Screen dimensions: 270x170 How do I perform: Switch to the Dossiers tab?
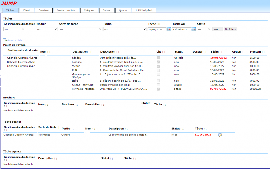pyautogui.click(x=44, y=10)
